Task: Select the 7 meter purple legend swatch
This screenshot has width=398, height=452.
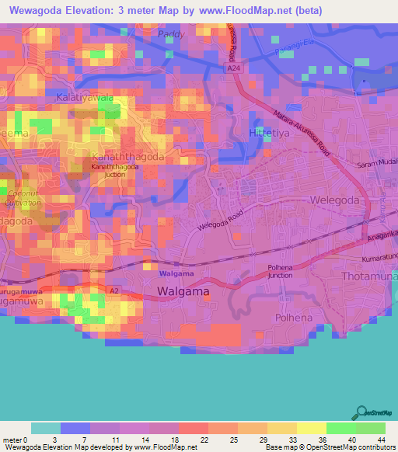Action: click(x=105, y=428)
